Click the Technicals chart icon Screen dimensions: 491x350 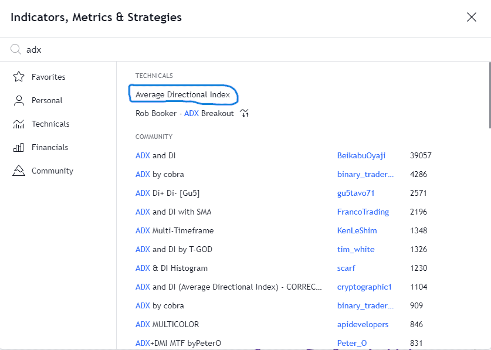coord(18,124)
